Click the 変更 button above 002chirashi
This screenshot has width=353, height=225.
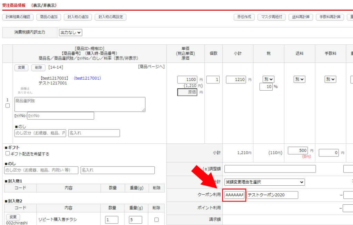(x=13, y=217)
